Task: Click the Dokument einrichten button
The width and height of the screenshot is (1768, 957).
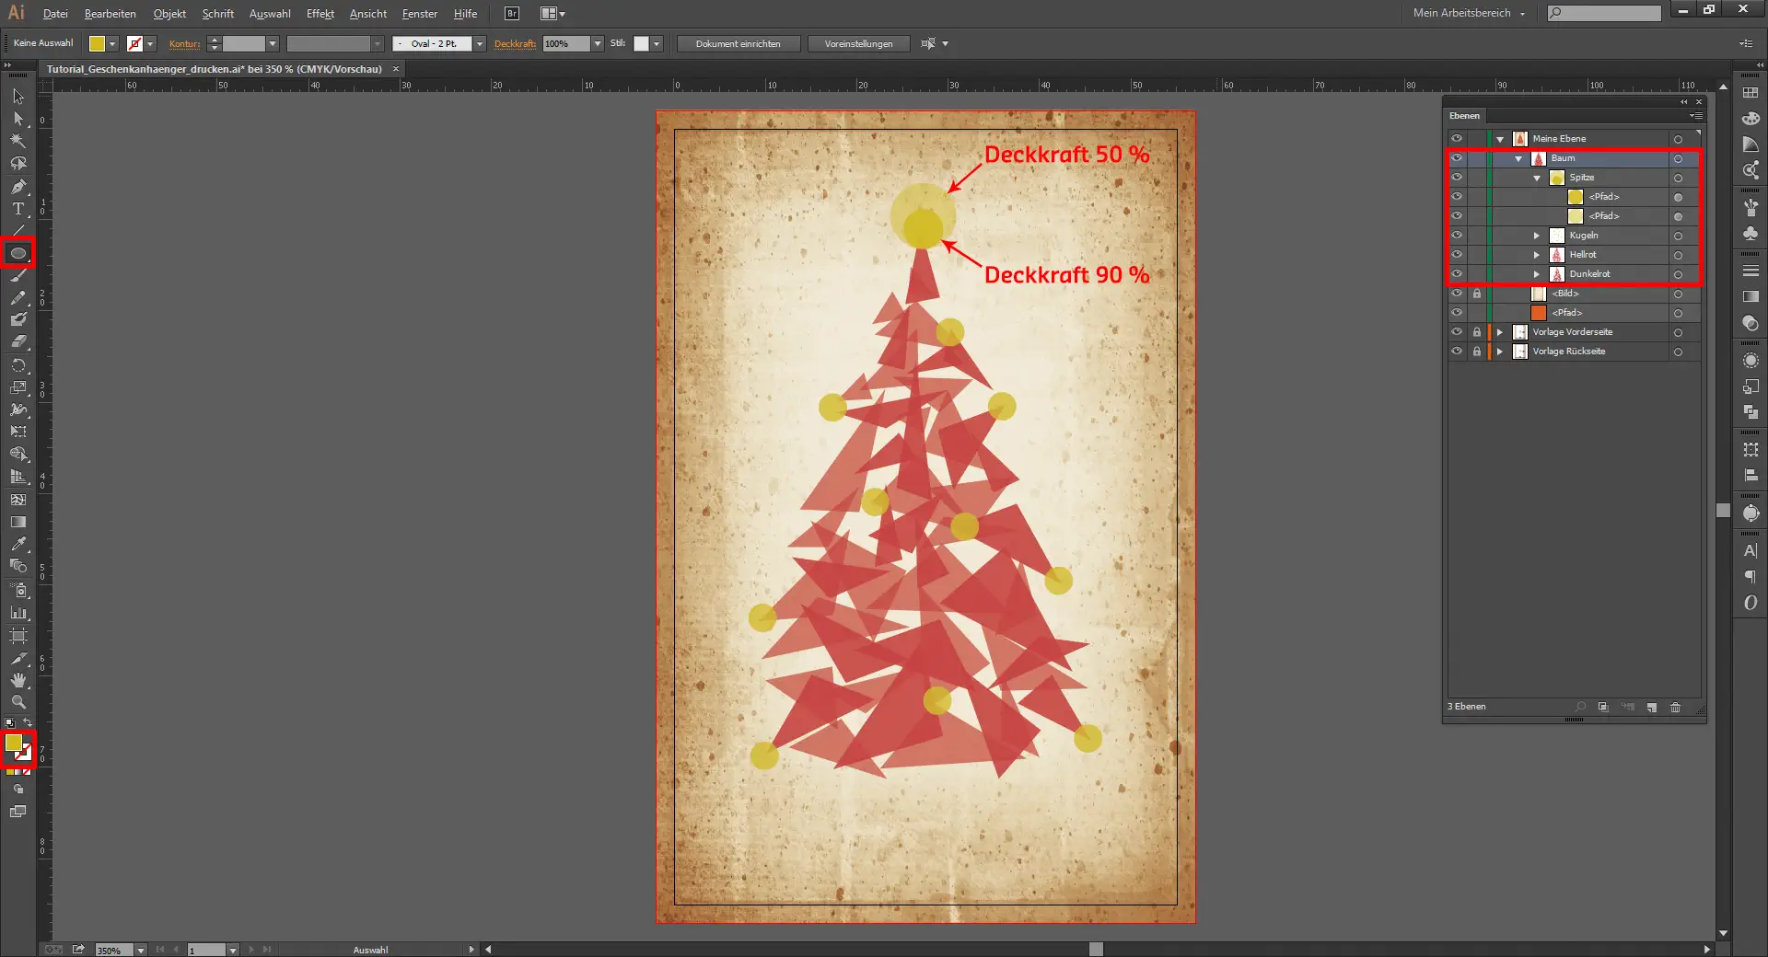Action: point(738,44)
